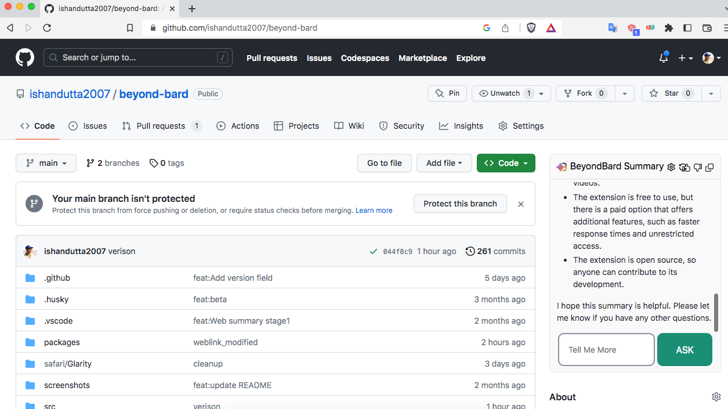
Task: Click the Brave Rewards triangle icon
Action: (x=551, y=28)
